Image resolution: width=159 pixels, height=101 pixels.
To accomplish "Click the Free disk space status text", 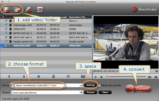I will coord(16,99).
